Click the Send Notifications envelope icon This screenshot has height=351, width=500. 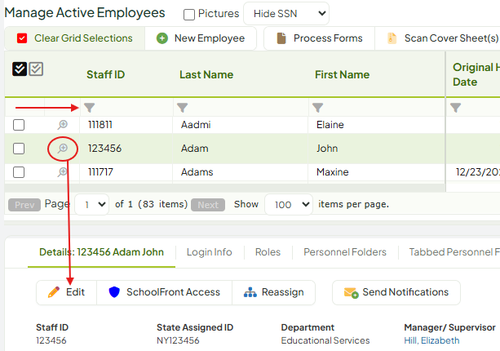[x=351, y=292]
